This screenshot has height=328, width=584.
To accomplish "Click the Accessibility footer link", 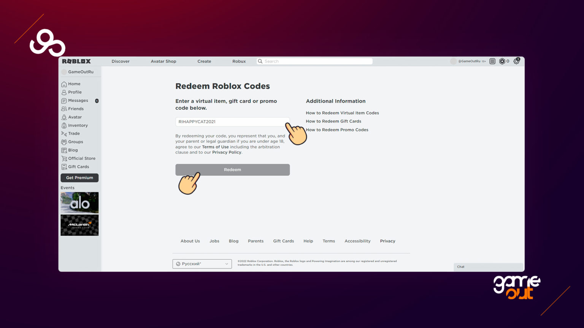I will (x=357, y=241).
